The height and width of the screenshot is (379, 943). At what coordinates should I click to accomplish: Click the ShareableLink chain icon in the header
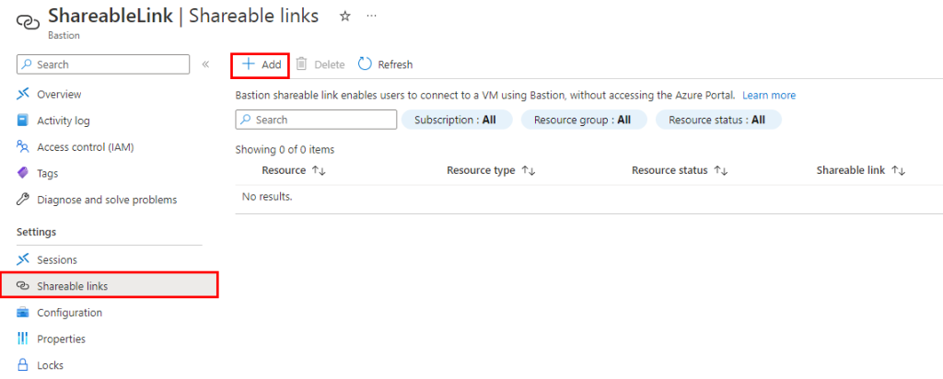pos(28,22)
